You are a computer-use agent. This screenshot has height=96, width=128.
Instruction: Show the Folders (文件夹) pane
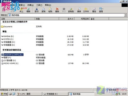86,10
